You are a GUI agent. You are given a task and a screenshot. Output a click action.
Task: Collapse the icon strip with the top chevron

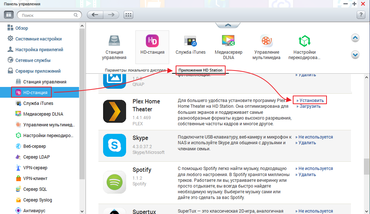[228, 25]
